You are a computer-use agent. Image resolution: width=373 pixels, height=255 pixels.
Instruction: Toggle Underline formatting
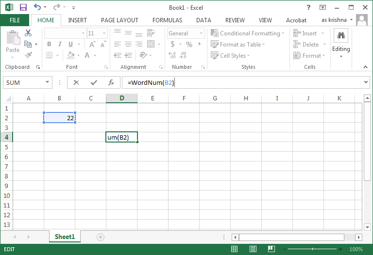(70, 44)
